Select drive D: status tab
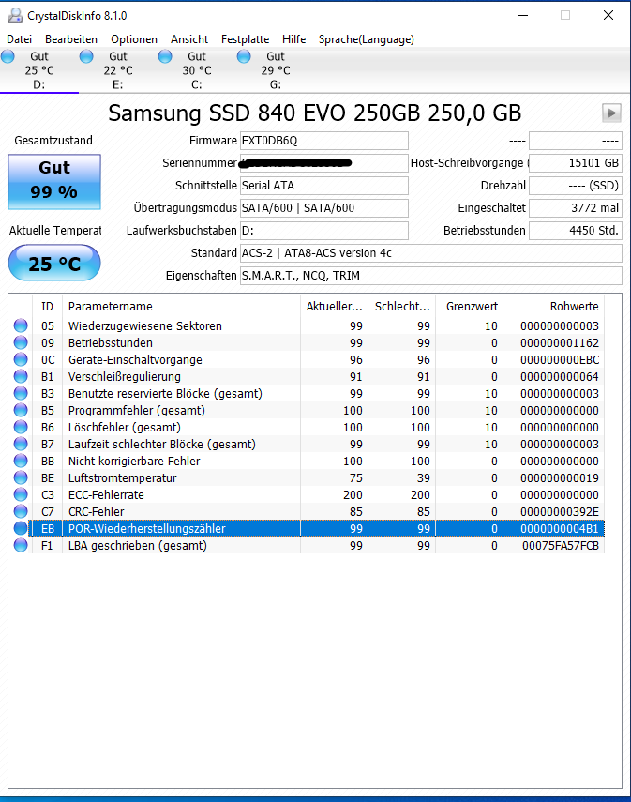 pos(39,70)
